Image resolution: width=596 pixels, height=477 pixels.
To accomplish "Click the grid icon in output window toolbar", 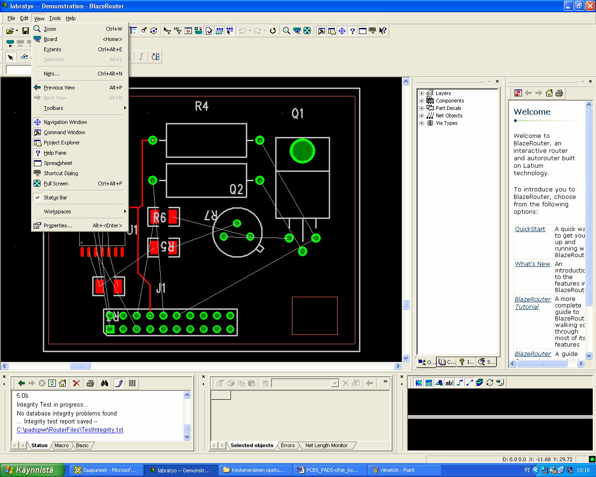I will pyautogui.click(x=132, y=383).
